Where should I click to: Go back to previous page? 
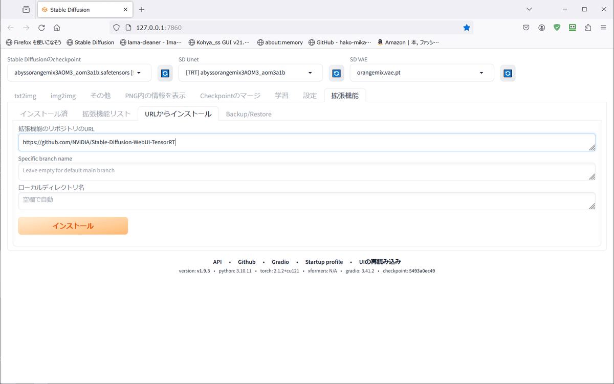(x=11, y=28)
